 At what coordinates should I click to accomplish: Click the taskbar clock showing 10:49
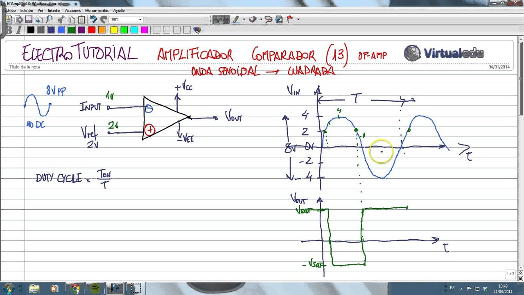[503, 288]
